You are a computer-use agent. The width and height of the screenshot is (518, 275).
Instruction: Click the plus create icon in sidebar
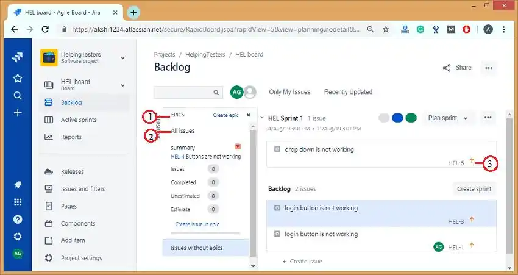coord(18,113)
